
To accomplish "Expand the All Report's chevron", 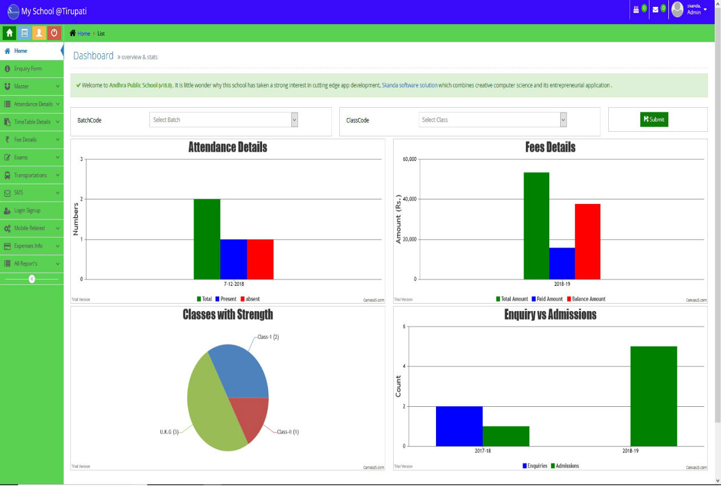I will (58, 264).
